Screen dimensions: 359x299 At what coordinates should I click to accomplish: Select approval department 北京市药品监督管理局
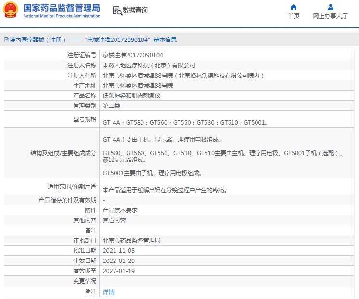pos(132,240)
